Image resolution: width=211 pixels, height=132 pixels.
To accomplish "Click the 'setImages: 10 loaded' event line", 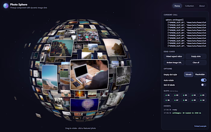I will coord(187,113).
